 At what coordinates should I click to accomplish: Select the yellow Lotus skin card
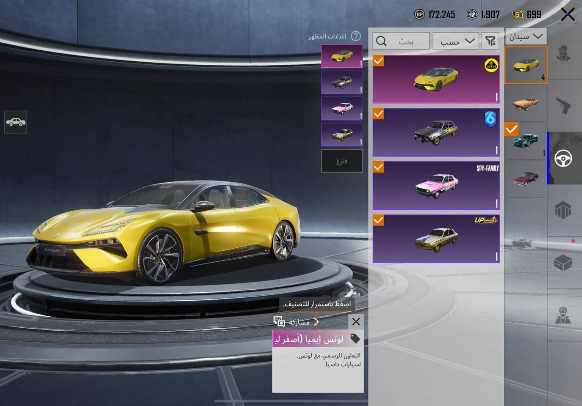click(x=436, y=80)
